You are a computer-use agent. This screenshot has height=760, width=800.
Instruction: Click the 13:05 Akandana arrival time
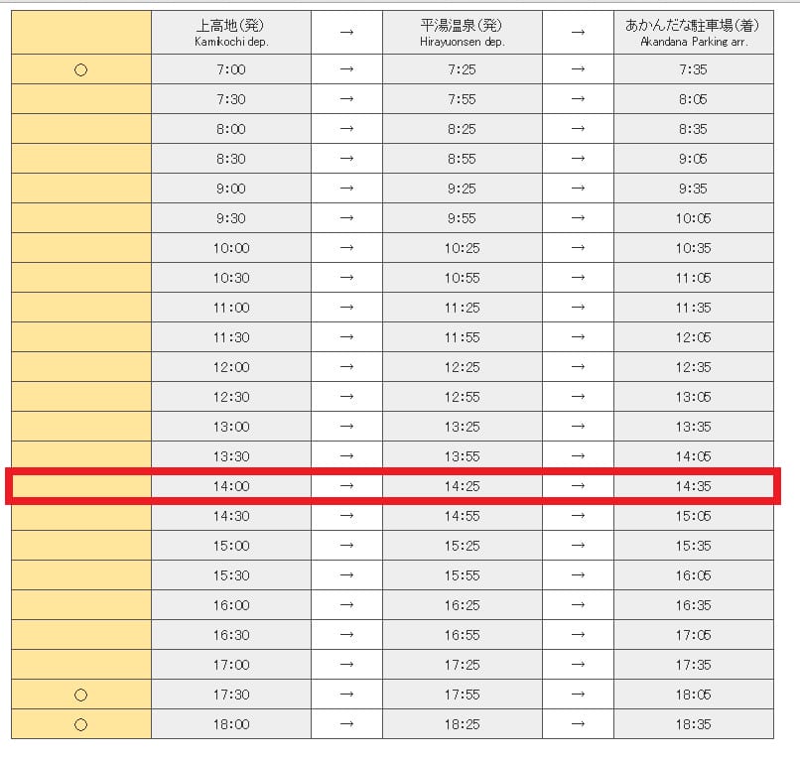coord(694,396)
